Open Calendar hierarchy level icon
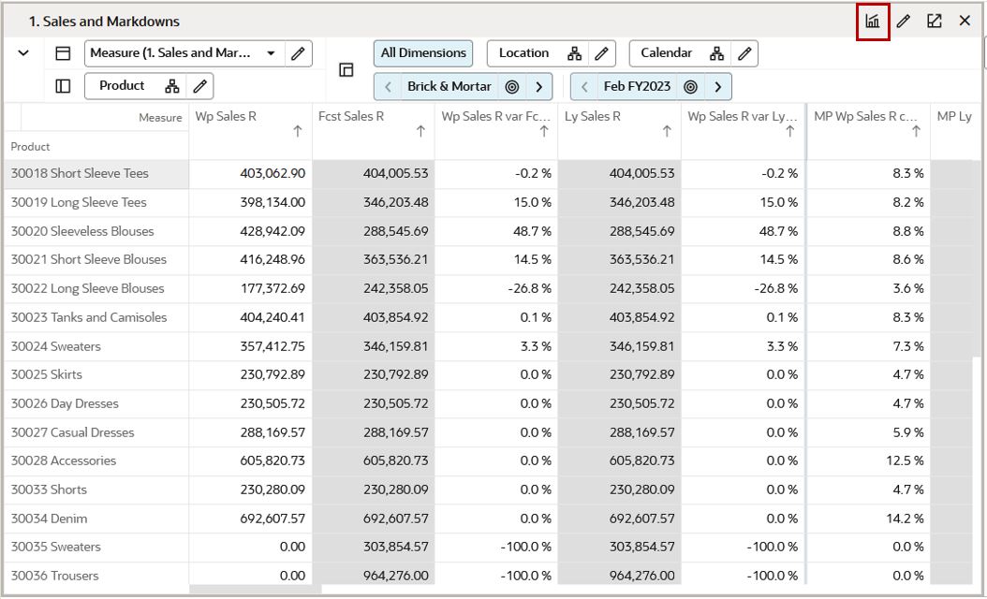 click(716, 53)
